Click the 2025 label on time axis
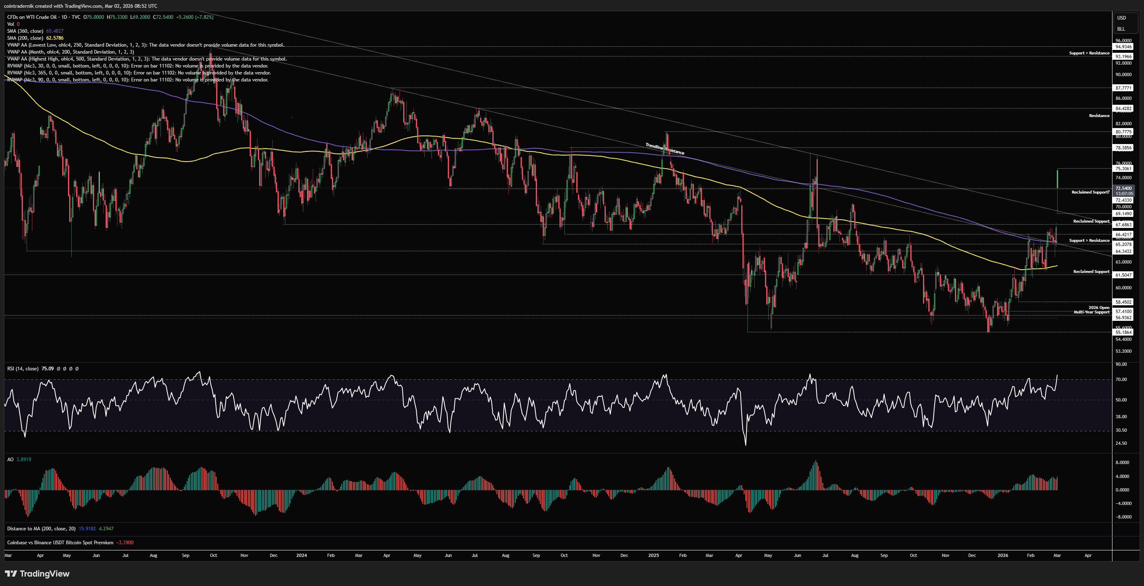The image size is (1144, 586). pos(653,555)
